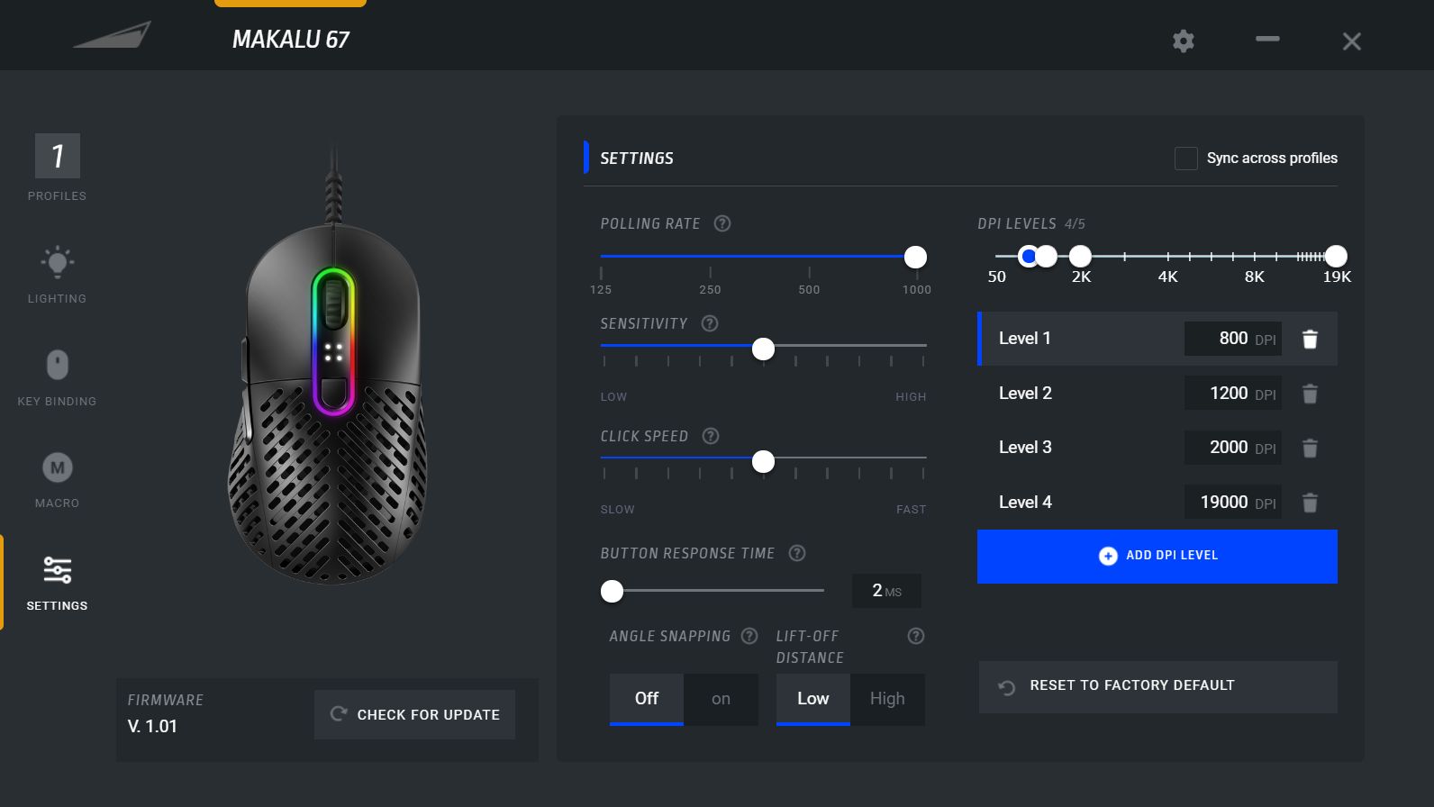Check for firmware update
The height and width of the screenshot is (807, 1434).
[x=414, y=714]
